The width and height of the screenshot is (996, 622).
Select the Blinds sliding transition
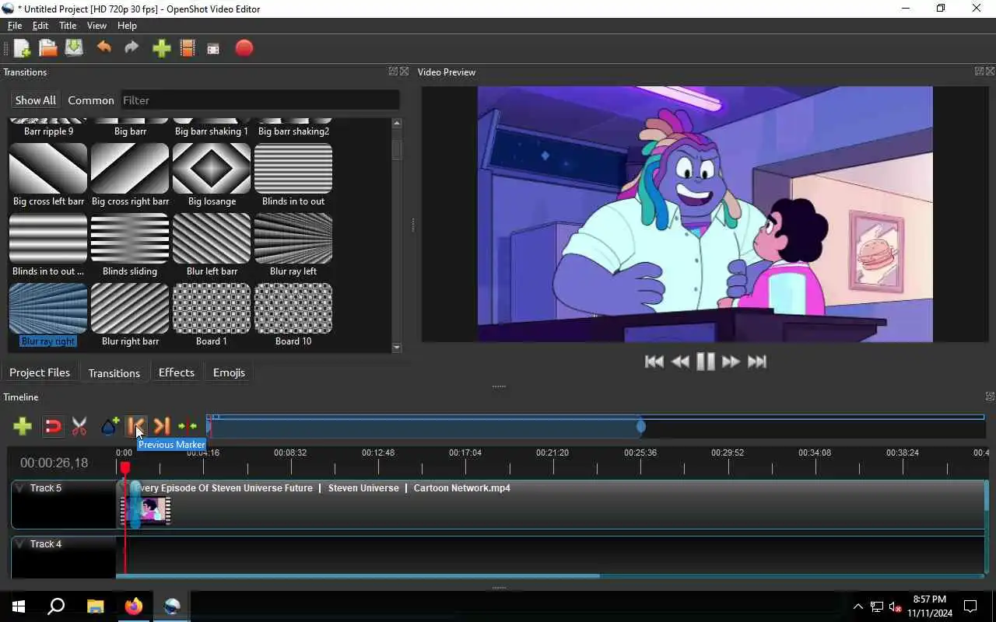tap(130, 246)
